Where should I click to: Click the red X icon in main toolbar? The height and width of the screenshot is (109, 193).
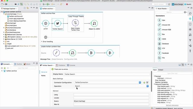point(67,4)
